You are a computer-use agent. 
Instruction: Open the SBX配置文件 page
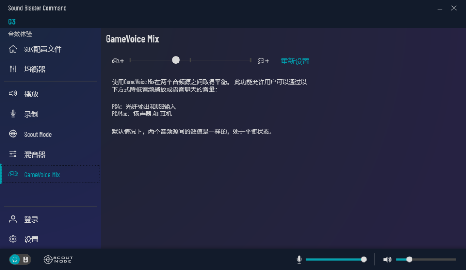(x=43, y=49)
